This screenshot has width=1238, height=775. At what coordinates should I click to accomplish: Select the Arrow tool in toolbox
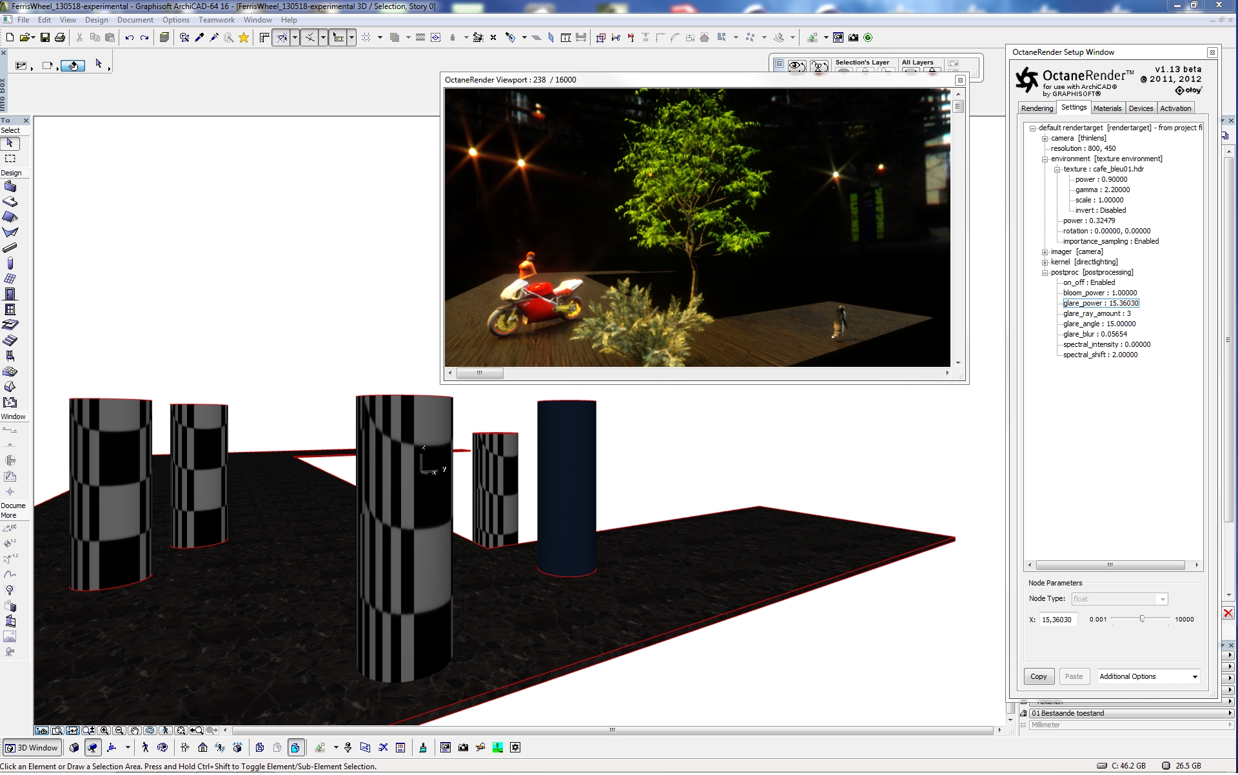(x=10, y=144)
